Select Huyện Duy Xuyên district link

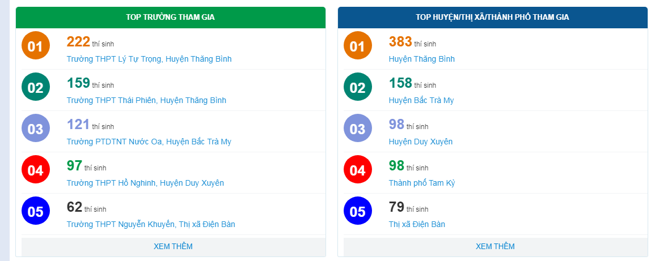click(421, 142)
